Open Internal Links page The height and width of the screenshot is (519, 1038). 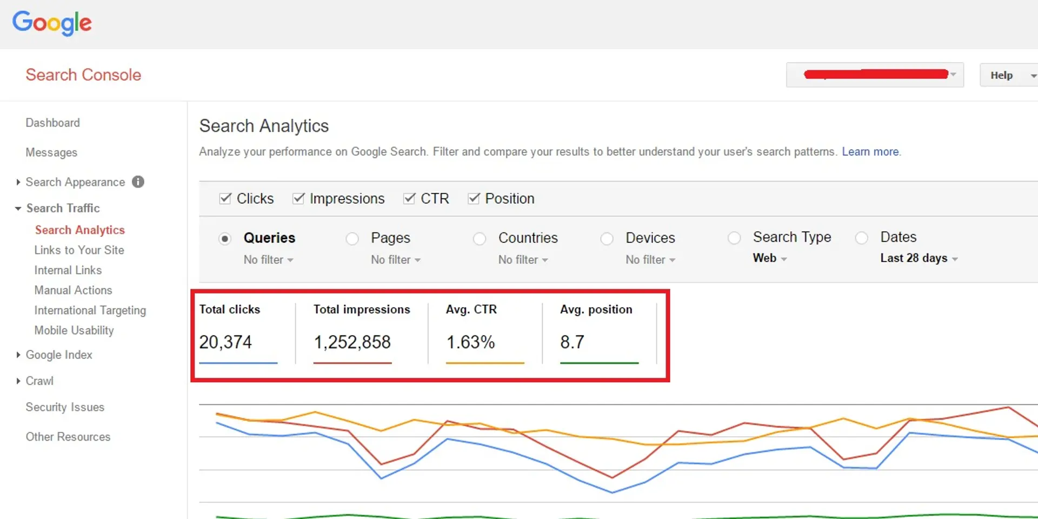pos(68,270)
